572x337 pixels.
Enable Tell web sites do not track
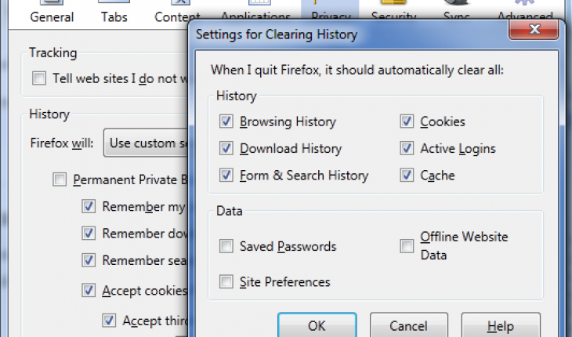[39, 78]
